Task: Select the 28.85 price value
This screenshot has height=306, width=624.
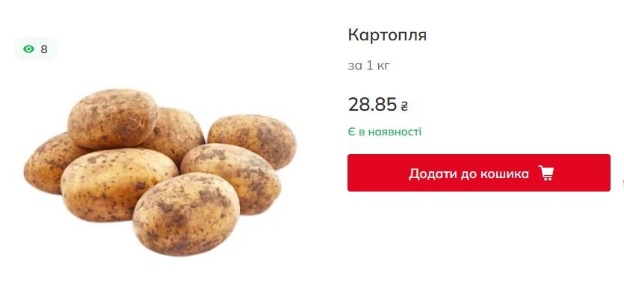Action: [372, 105]
